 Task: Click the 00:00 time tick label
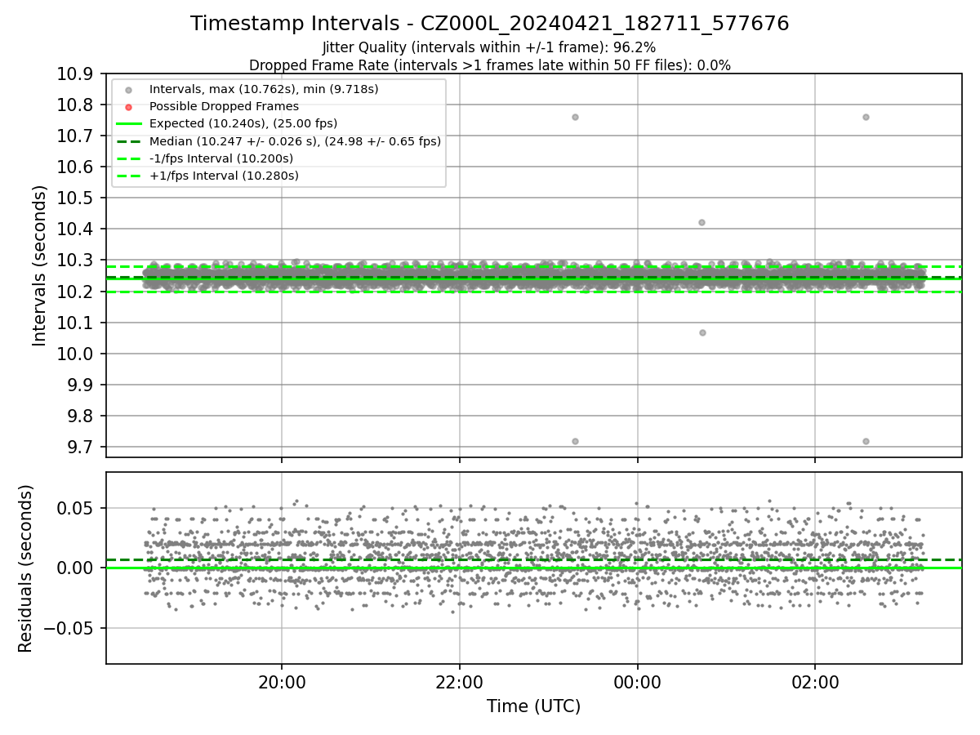point(637,683)
